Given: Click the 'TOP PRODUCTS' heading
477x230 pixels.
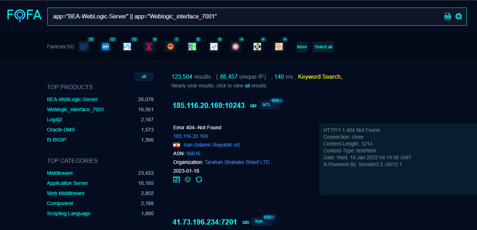Looking at the screenshot, I should click(x=70, y=87).
